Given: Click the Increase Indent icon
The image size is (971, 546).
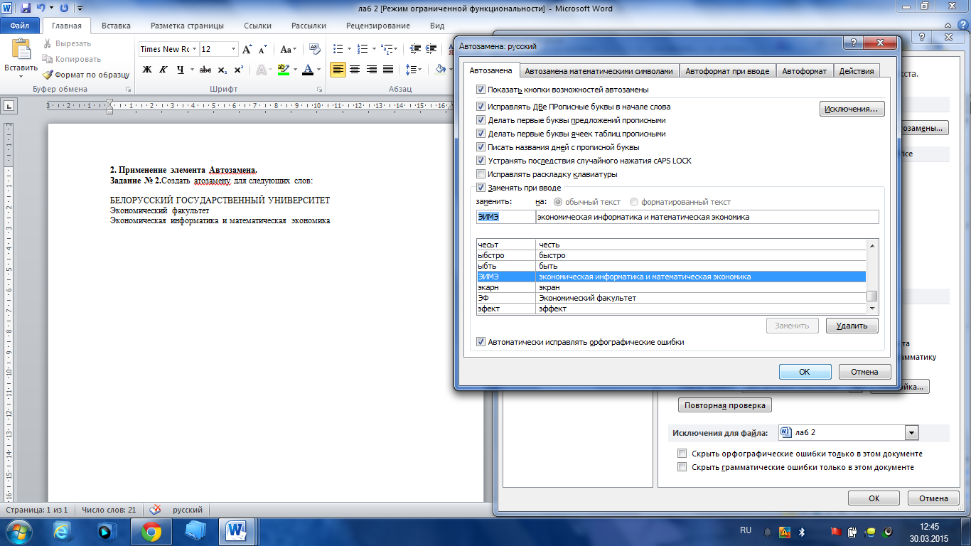Looking at the screenshot, I should tap(429, 49).
